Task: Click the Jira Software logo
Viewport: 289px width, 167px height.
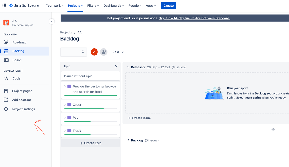Action: click(x=24, y=5)
